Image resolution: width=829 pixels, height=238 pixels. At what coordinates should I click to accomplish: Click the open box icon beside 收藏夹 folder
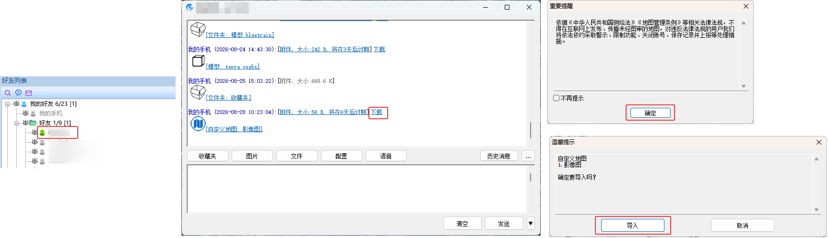click(198, 91)
